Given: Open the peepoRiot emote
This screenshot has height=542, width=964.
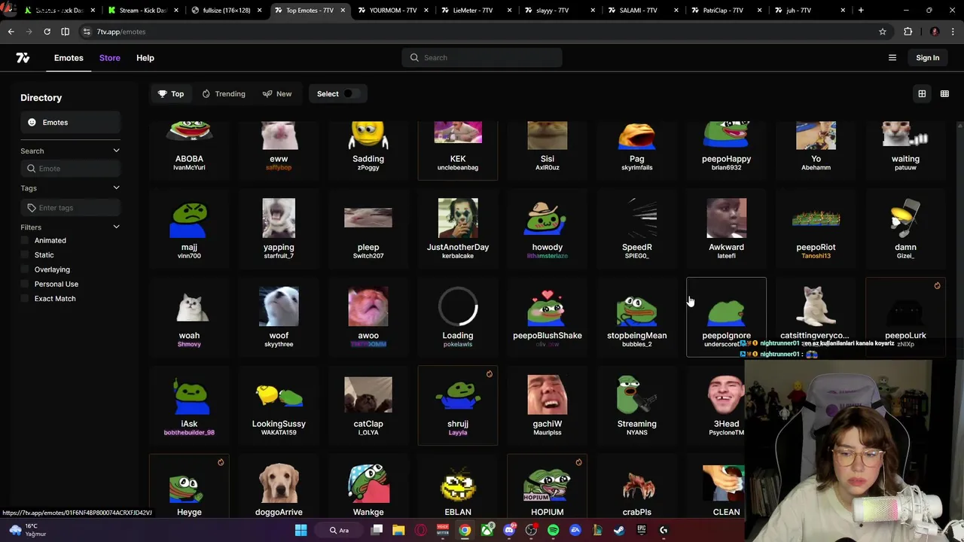Looking at the screenshot, I should click(816, 229).
